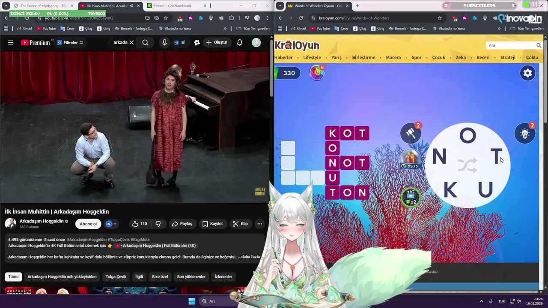
Task: Open tab search chevron in KralOyun window
Action: coord(280,6)
